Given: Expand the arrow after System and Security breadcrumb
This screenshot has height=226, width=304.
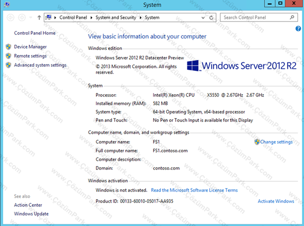Looking at the screenshot, I should [141, 18].
